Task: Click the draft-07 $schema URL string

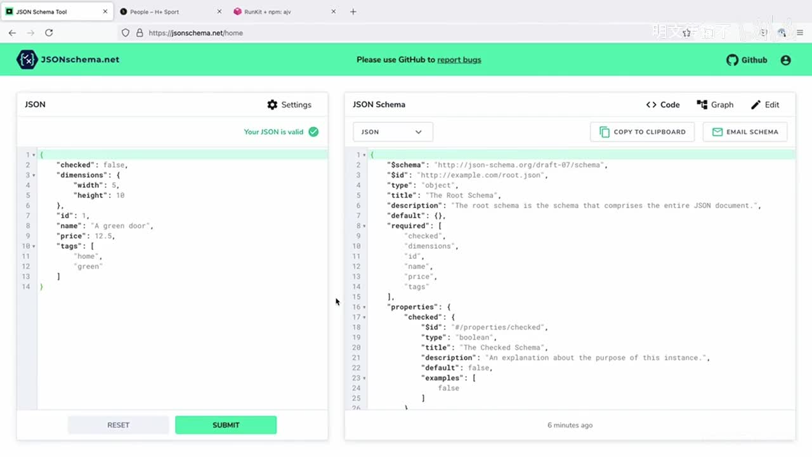Action: [519, 165]
